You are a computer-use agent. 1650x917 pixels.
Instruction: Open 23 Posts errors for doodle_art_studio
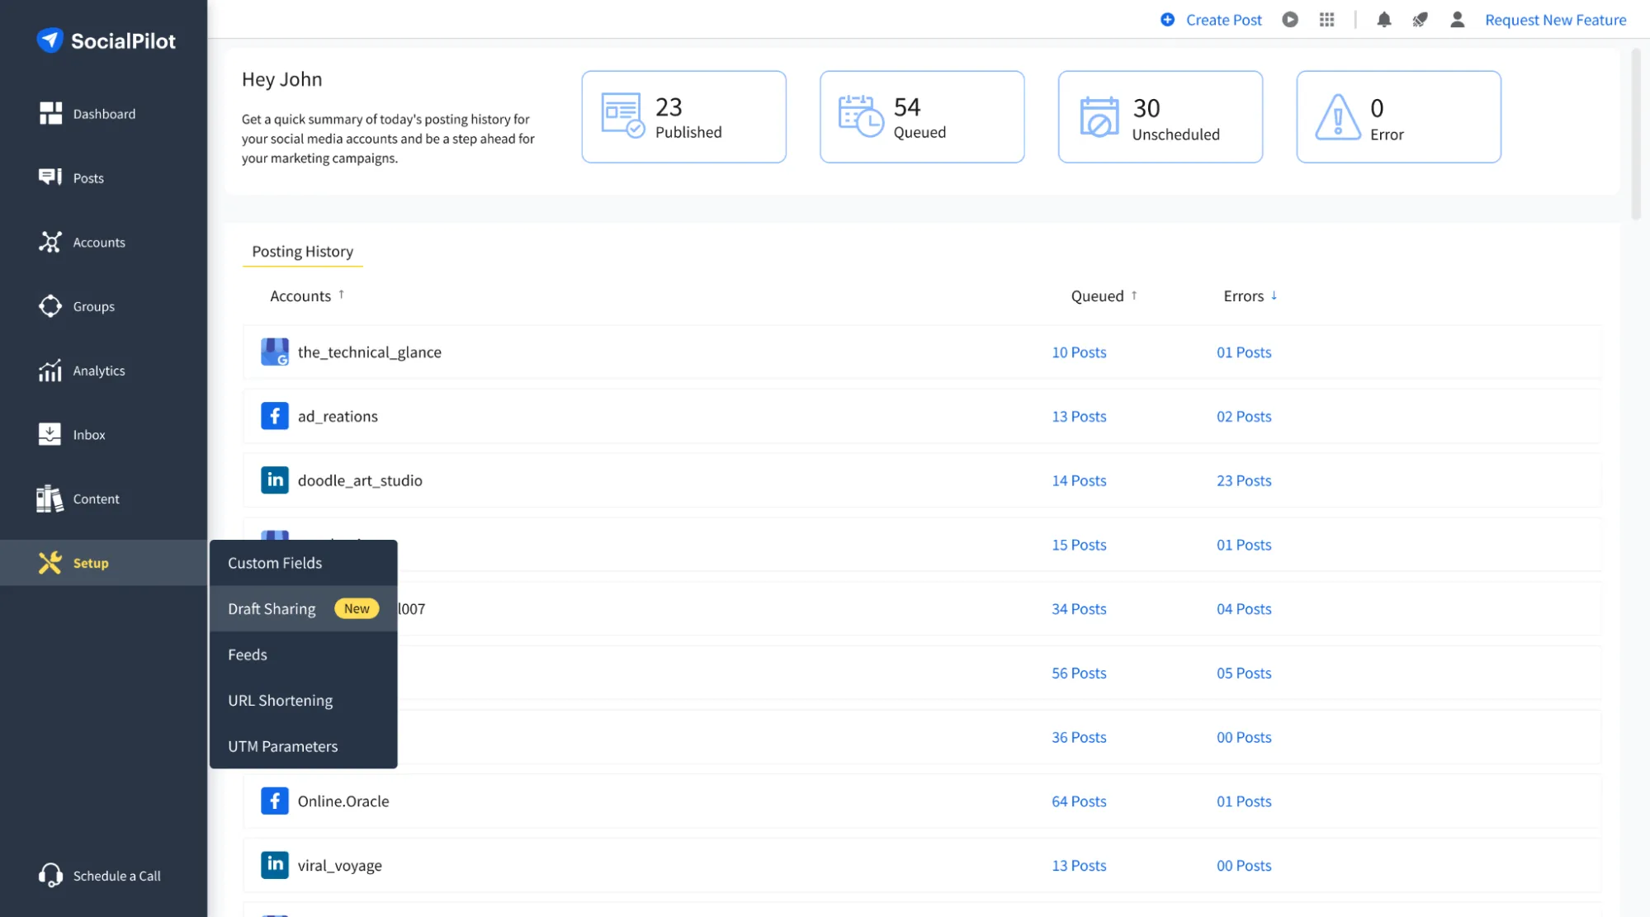1243,480
